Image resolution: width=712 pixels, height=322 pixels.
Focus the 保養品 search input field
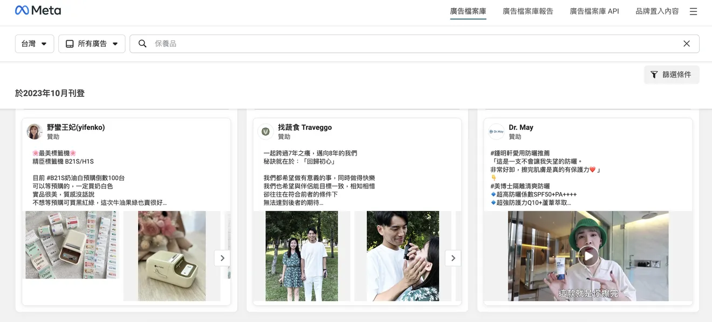click(414, 44)
